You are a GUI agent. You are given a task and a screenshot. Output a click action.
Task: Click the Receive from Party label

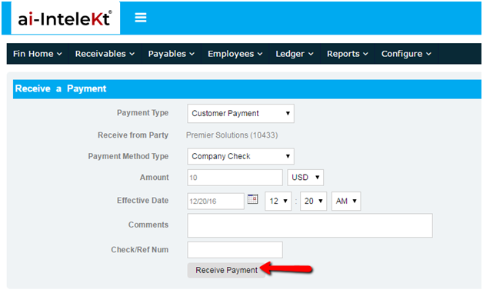pos(133,135)
